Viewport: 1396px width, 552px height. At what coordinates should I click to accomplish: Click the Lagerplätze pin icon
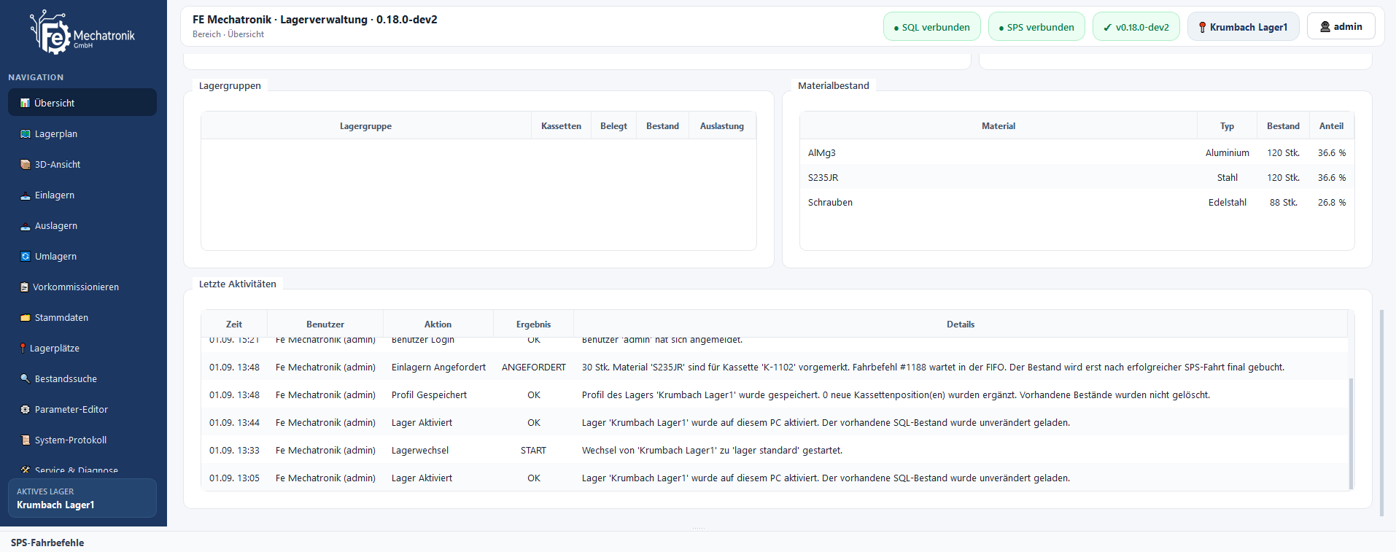click(x=23, y=349)
